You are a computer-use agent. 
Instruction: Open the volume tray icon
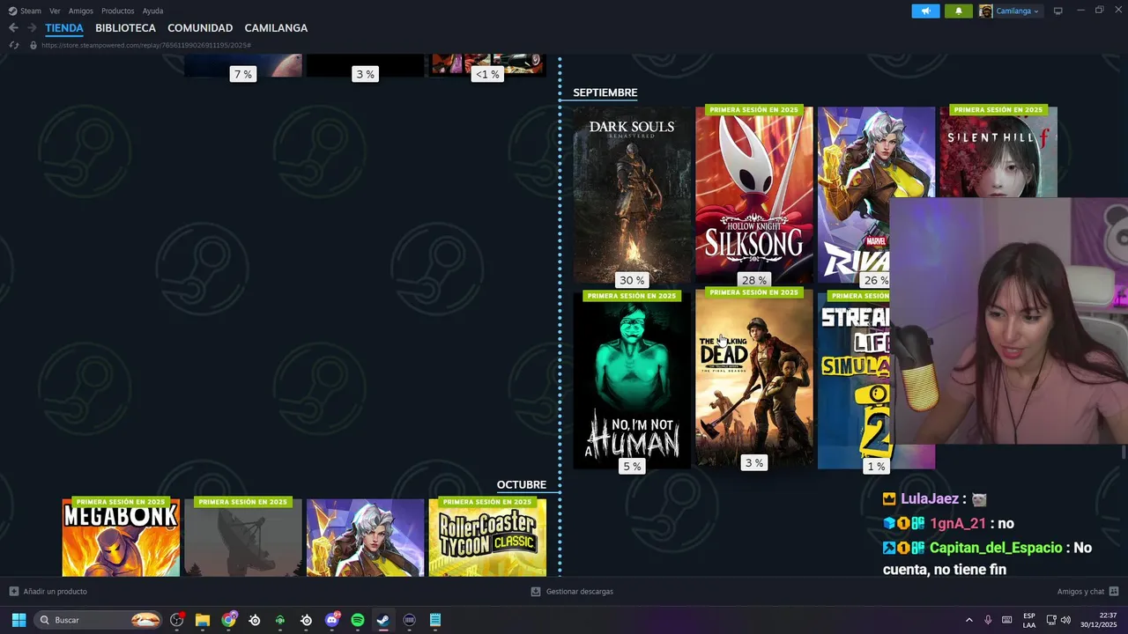pos(1065,620)
